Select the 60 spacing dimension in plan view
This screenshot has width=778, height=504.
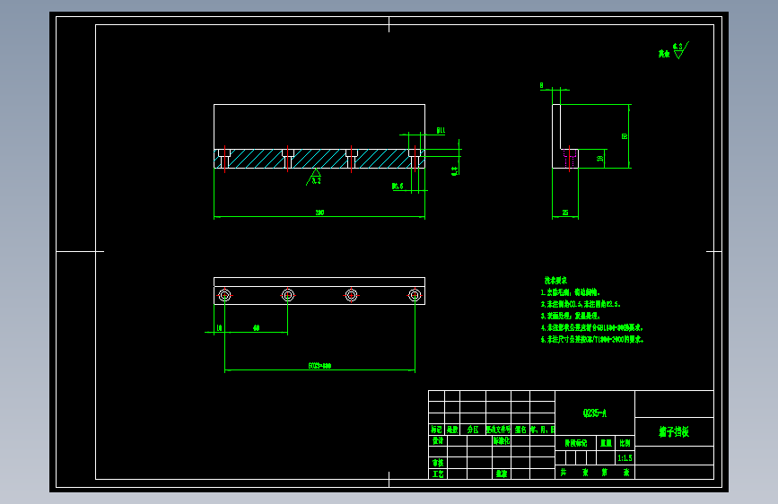[x=256, y=328]
